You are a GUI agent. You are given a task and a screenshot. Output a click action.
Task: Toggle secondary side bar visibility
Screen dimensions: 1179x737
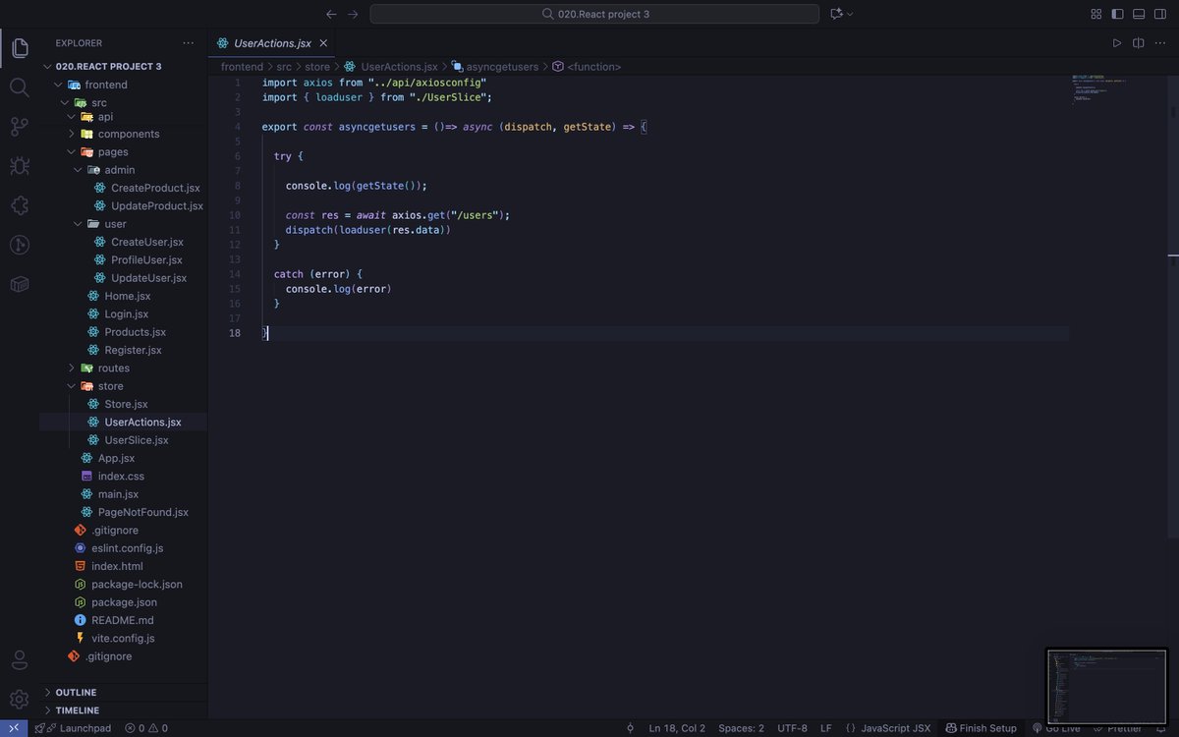[1159, 14]
